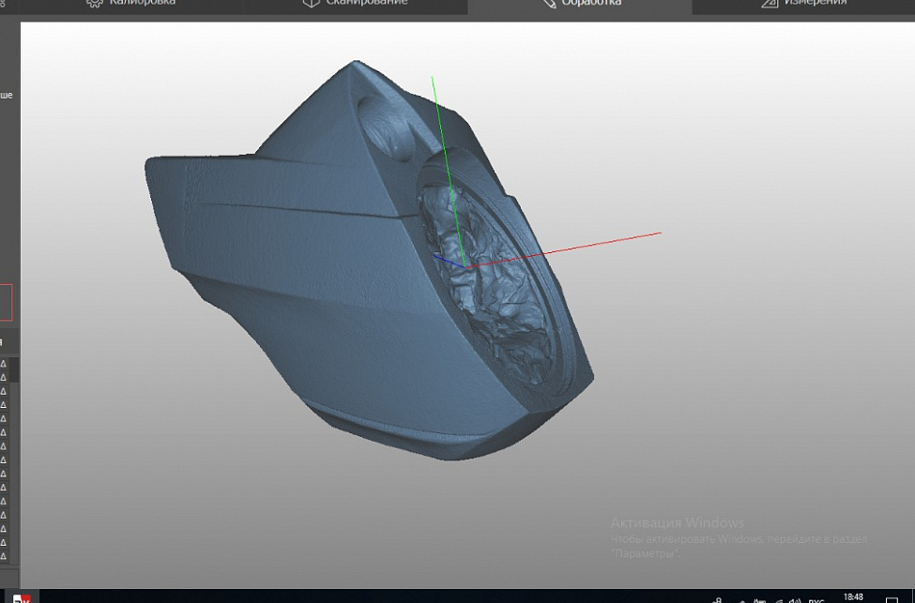Open the touch keyboard icon in the tray
The height and width of the screenshot is (603, 915).
click(761, 597)
